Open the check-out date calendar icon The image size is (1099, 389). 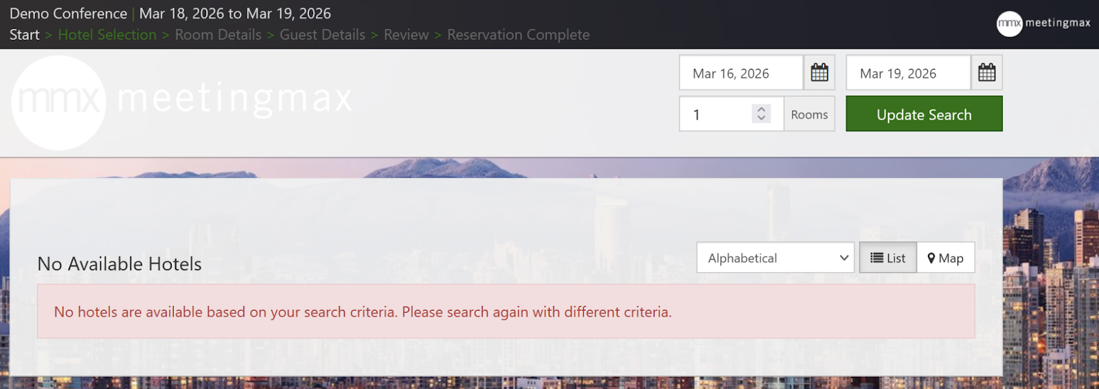pos(986,72)
